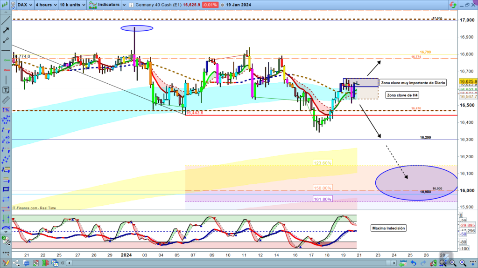Pick the text annotation tool
Viewport: 478px width, 268px height.
(x=6, y=90)
